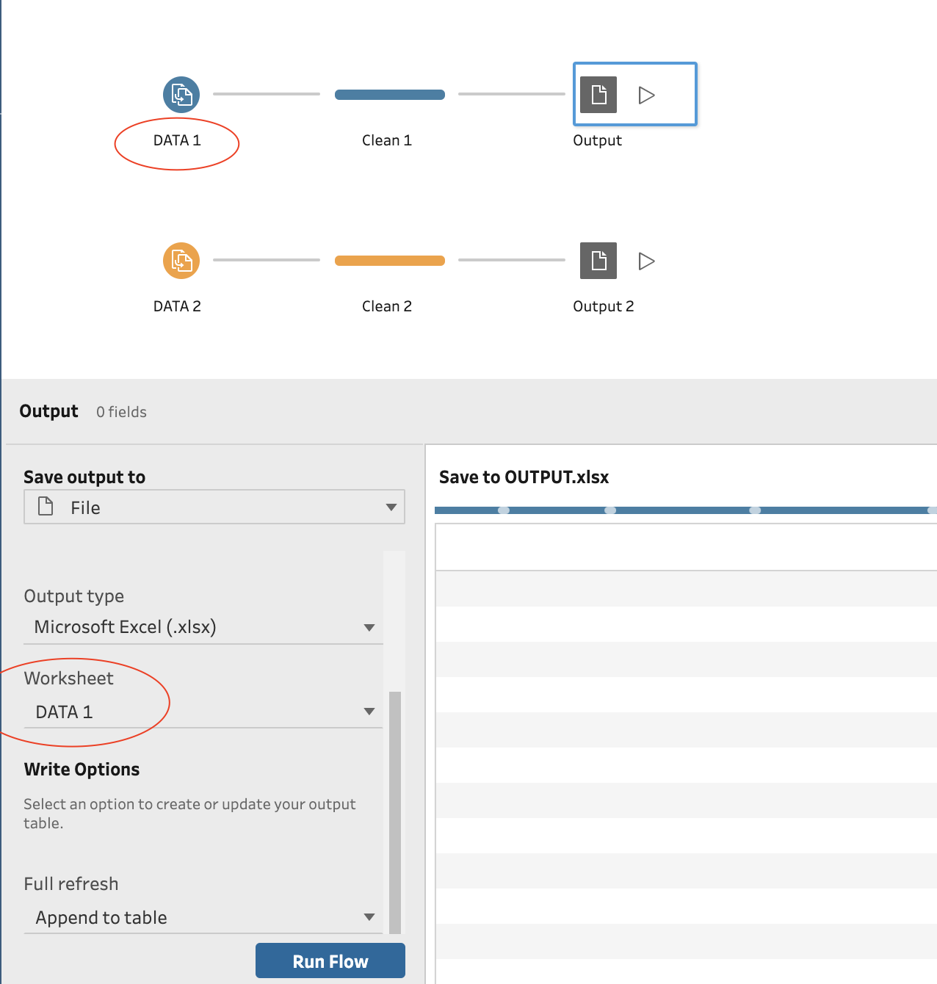Click the run play icon beside Output
This screenshot has width=937, height=984.
pyautogui.click(x=645, y=94)
